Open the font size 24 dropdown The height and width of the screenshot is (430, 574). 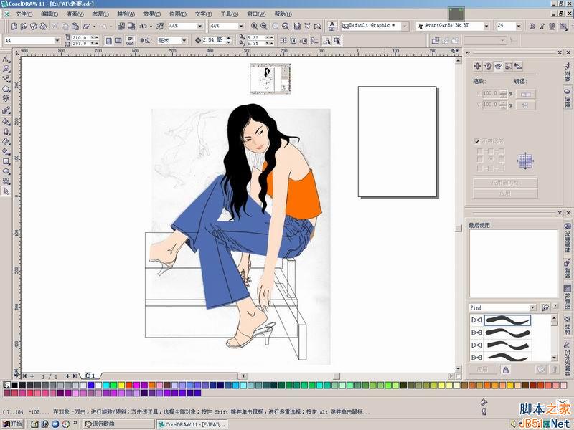(x=518, y=26)
